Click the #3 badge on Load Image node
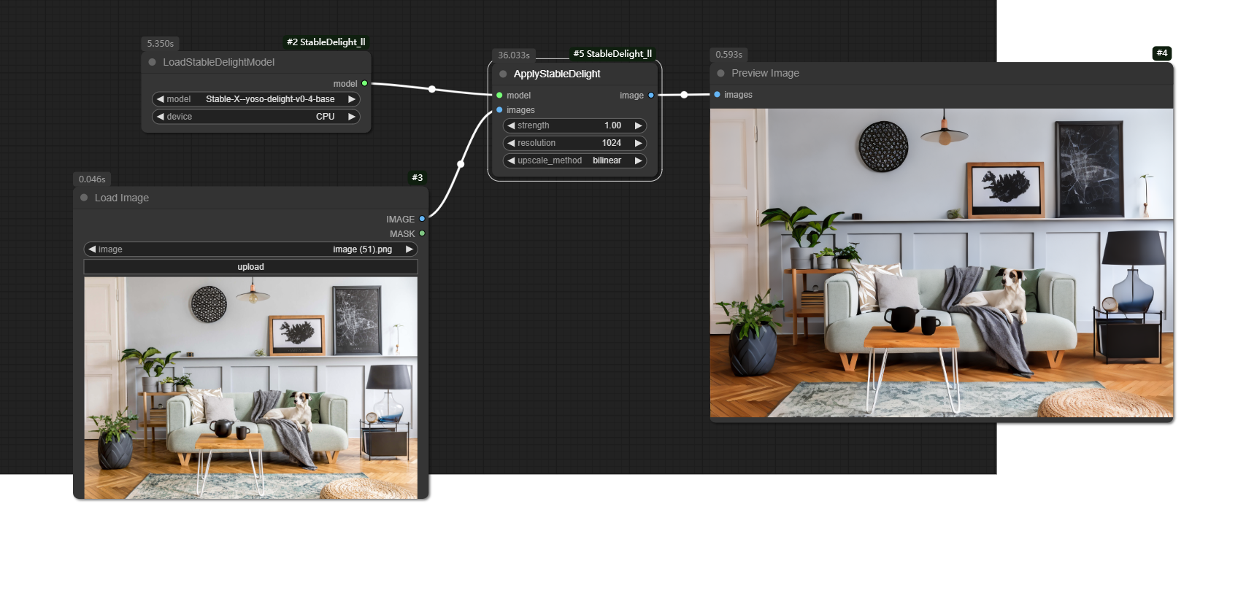The image size is (1246, 593). (x=418, y=177)
